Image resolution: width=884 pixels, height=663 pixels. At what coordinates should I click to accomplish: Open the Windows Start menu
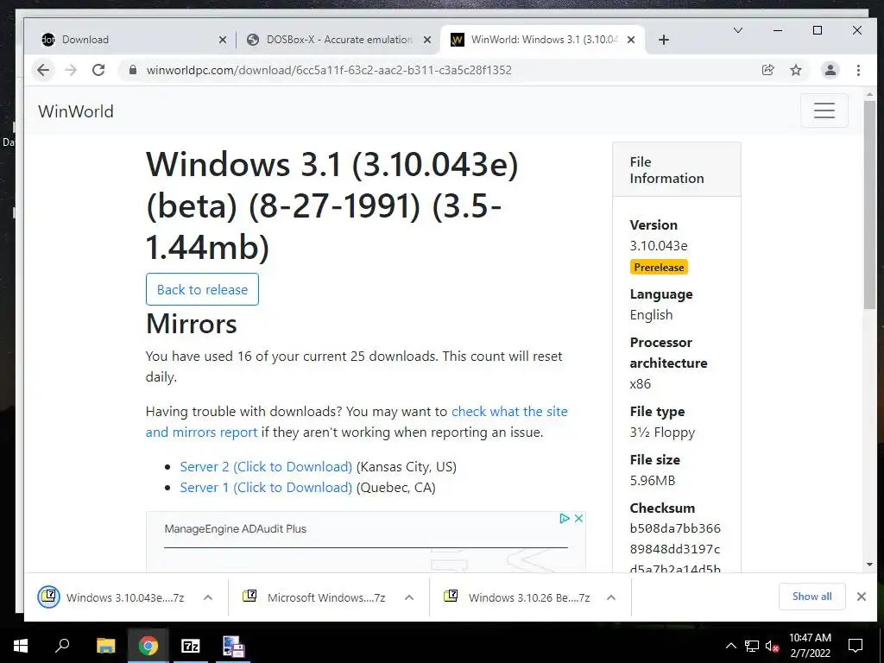[21, 646]
